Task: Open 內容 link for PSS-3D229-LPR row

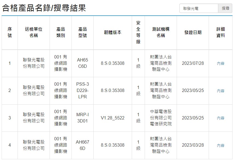Action: 220,91
